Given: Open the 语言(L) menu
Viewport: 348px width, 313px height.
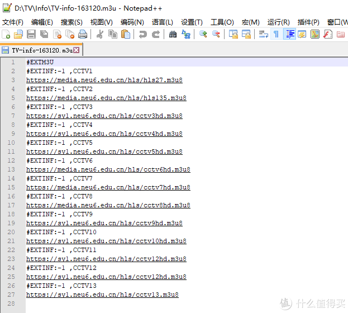Looking at the screenshot, I should click(163, 22).
